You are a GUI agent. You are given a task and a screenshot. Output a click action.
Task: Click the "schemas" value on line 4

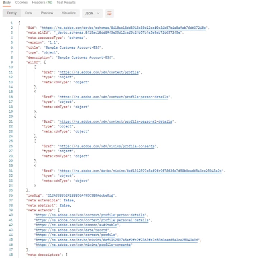click(x=76, y=38)
